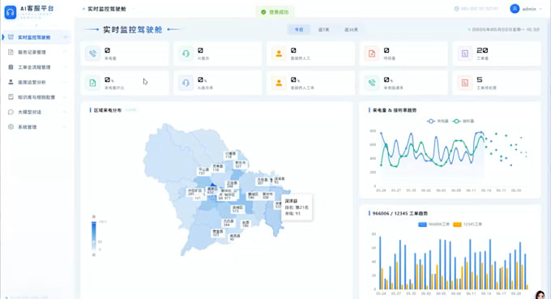Click the red document icon on 工单待处理 card

465,83
